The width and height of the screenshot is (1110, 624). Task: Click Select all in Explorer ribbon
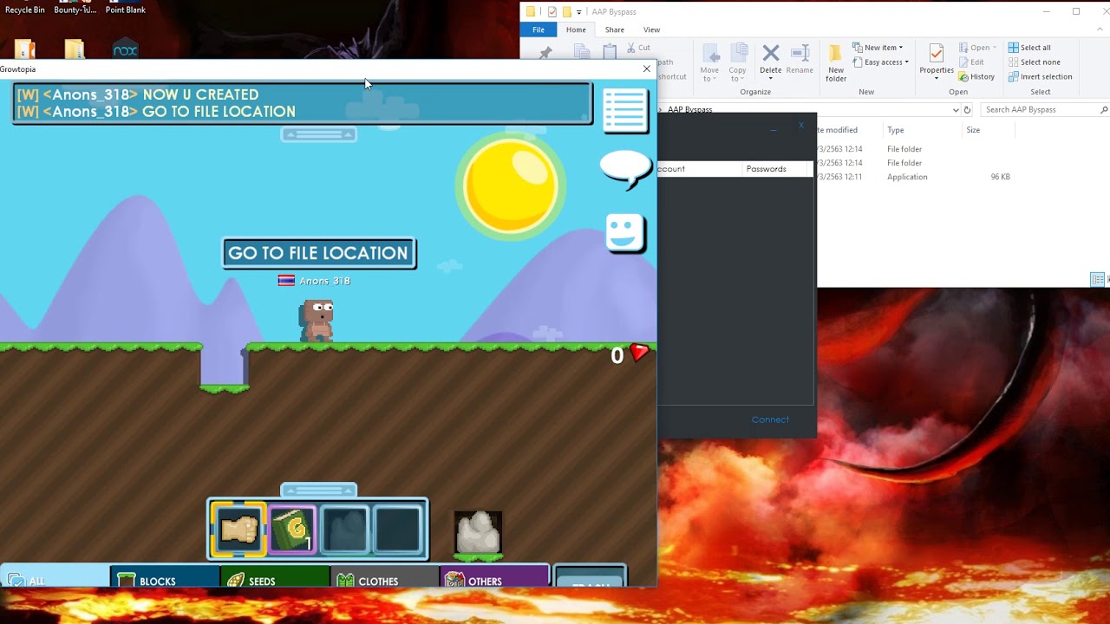(1029, 48)
